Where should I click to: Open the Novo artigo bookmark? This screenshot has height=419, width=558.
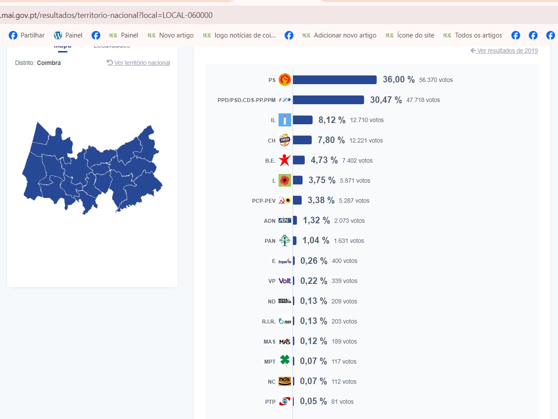click(x=170, y=35)
